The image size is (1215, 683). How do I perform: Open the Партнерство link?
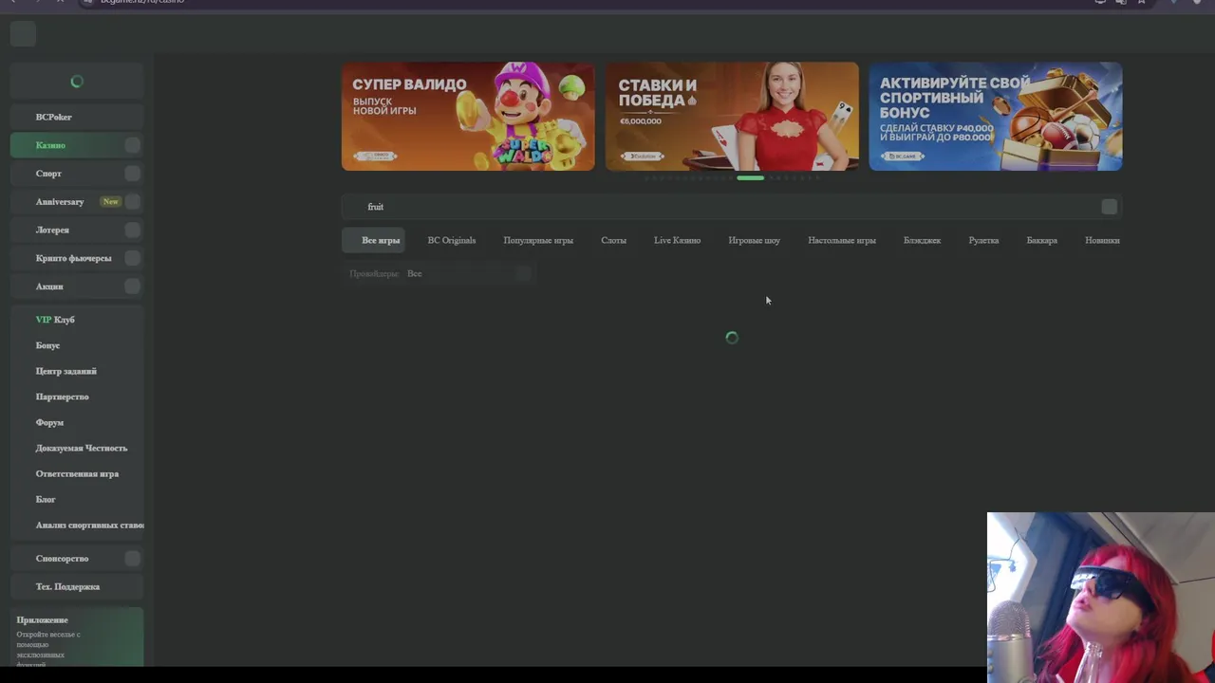62,397
